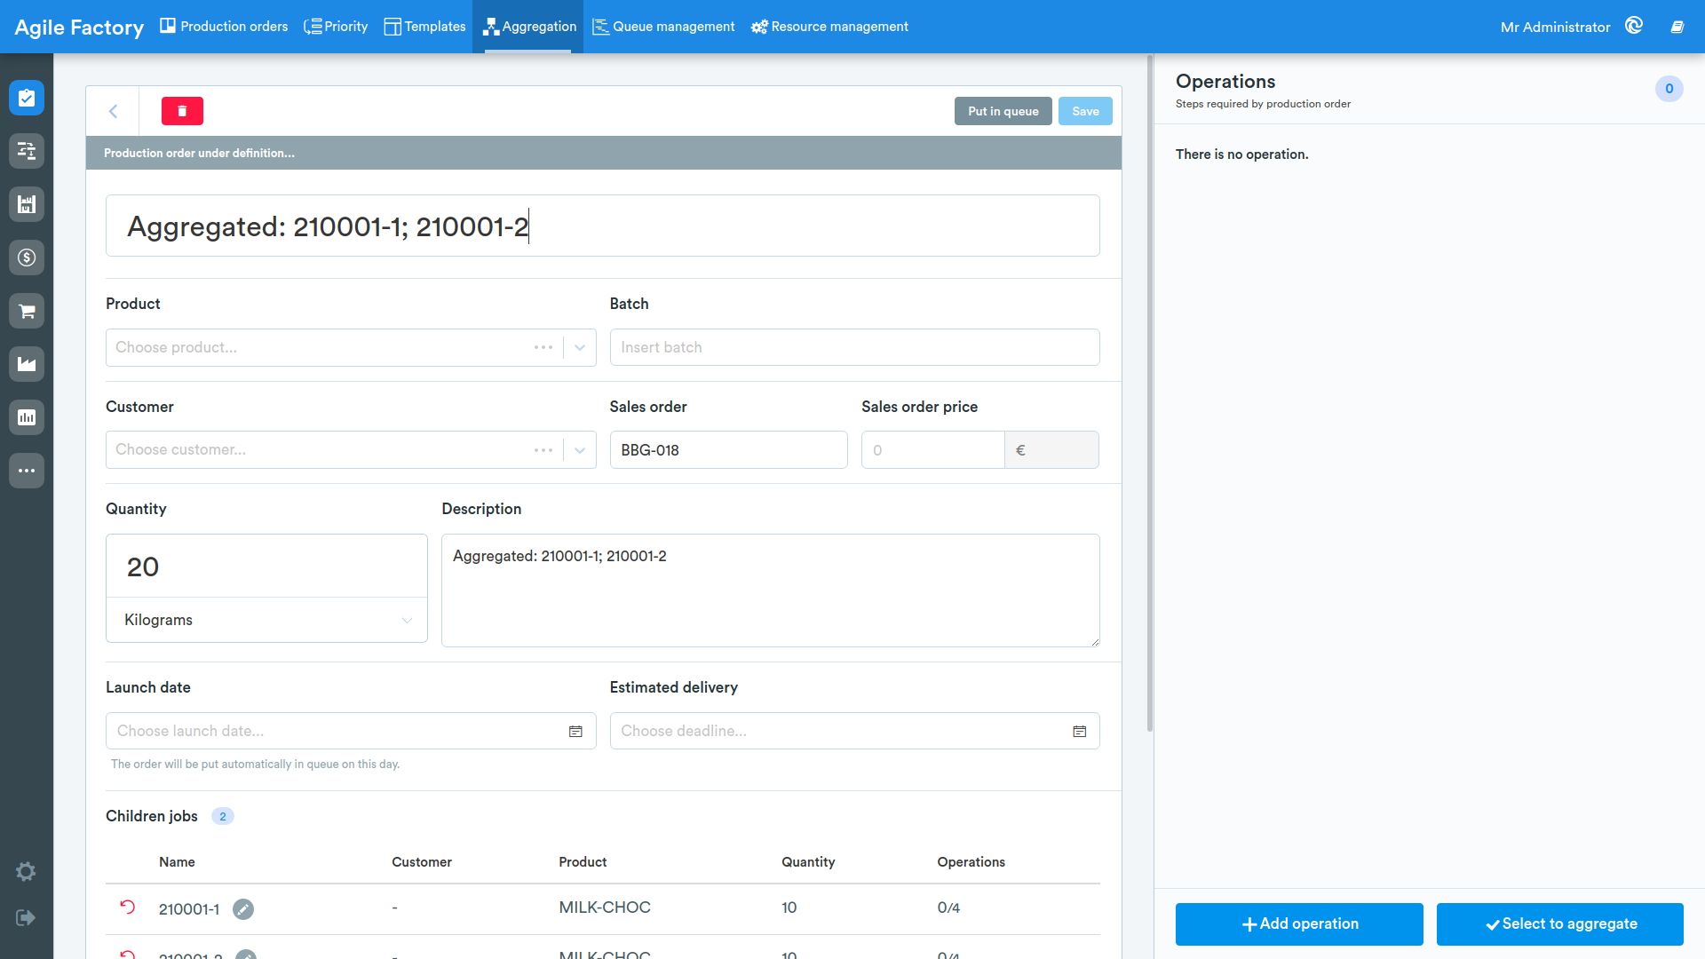1705x959 pixels.
Task: Open the Kilograms unit dropdown
Action: (x=266, y=620)
